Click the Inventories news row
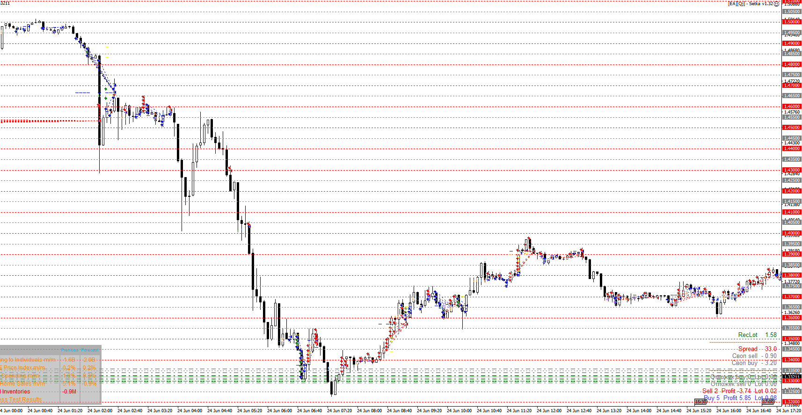This screenshot has height=415, width=802. point(15,392)
